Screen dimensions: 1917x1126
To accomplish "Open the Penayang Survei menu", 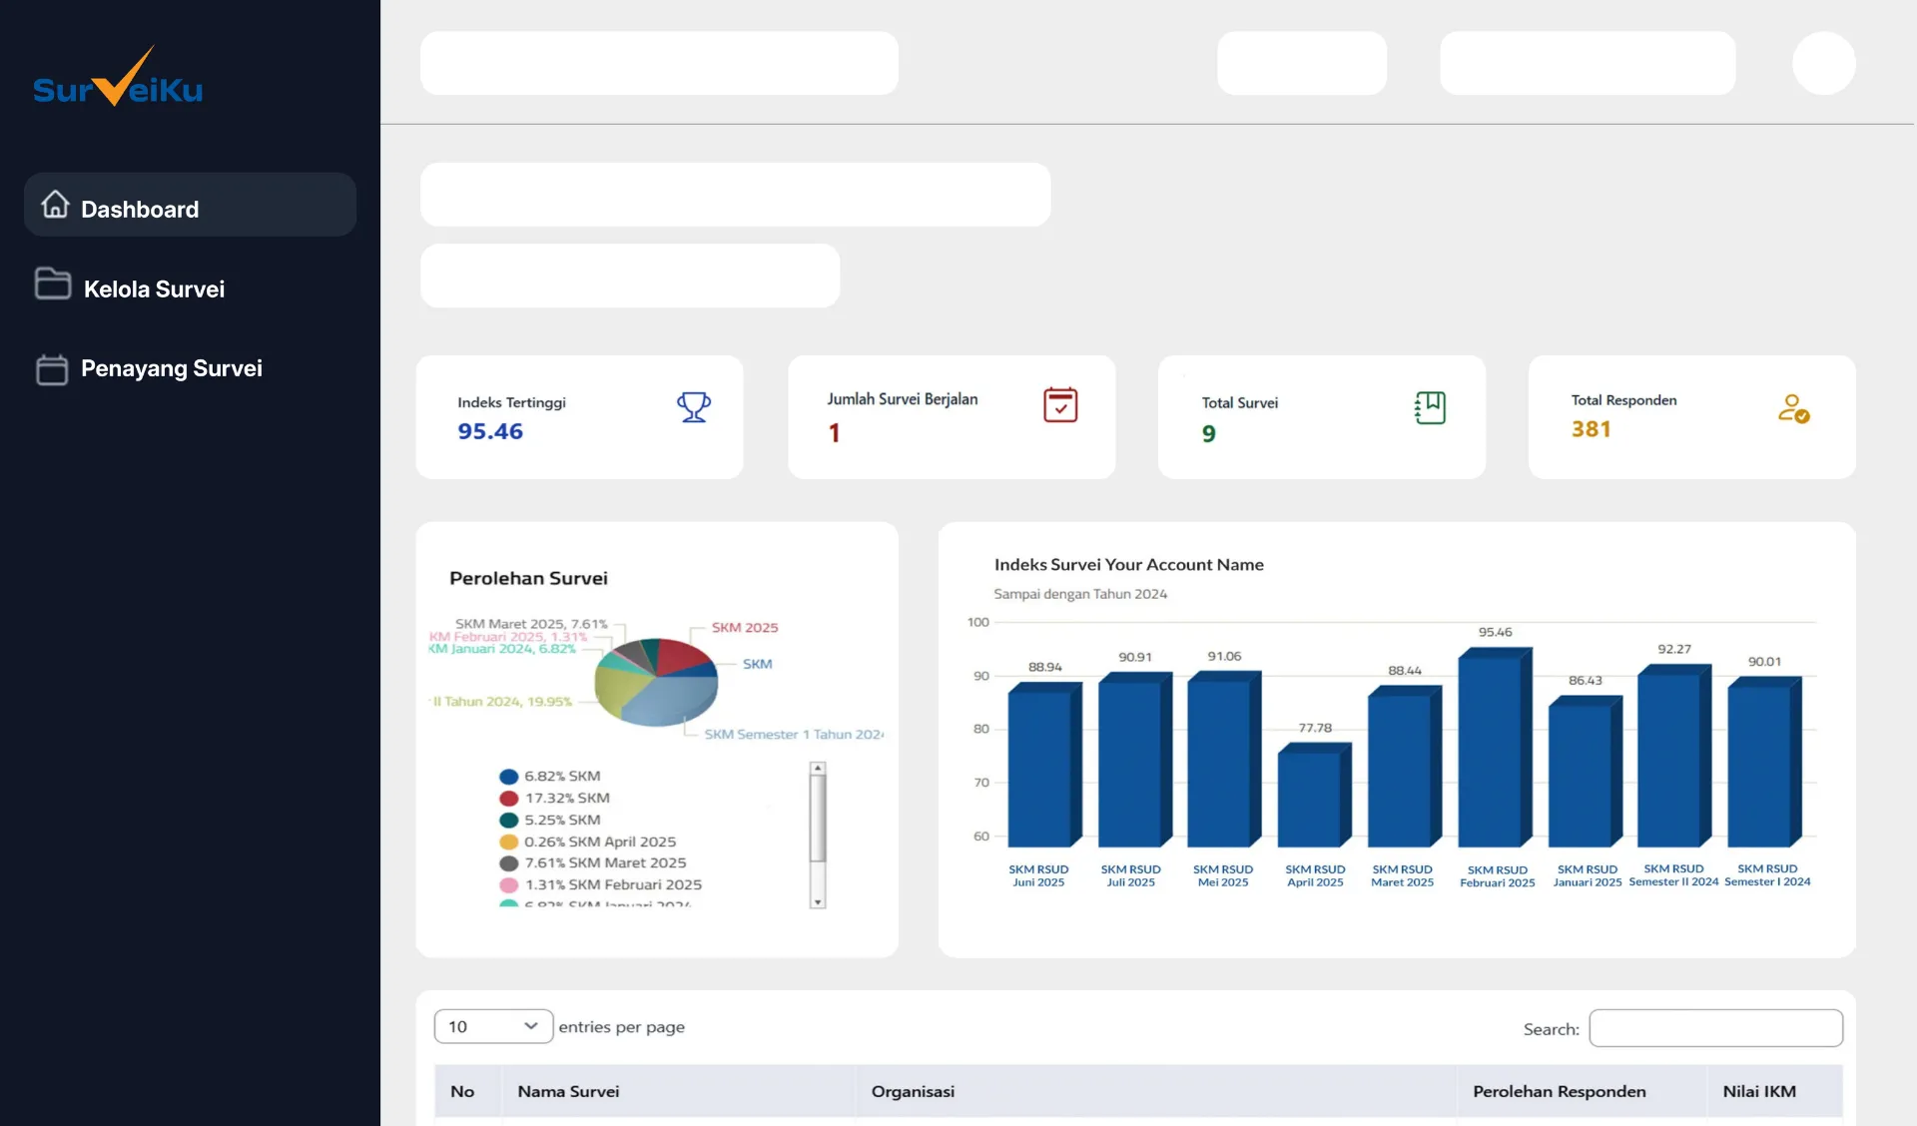I will tap(171, 368).
